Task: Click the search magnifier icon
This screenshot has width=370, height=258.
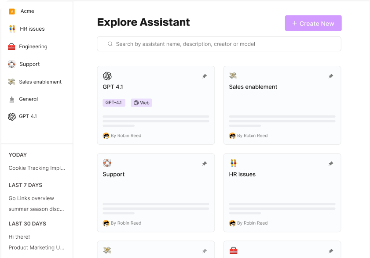Action: 110,44
